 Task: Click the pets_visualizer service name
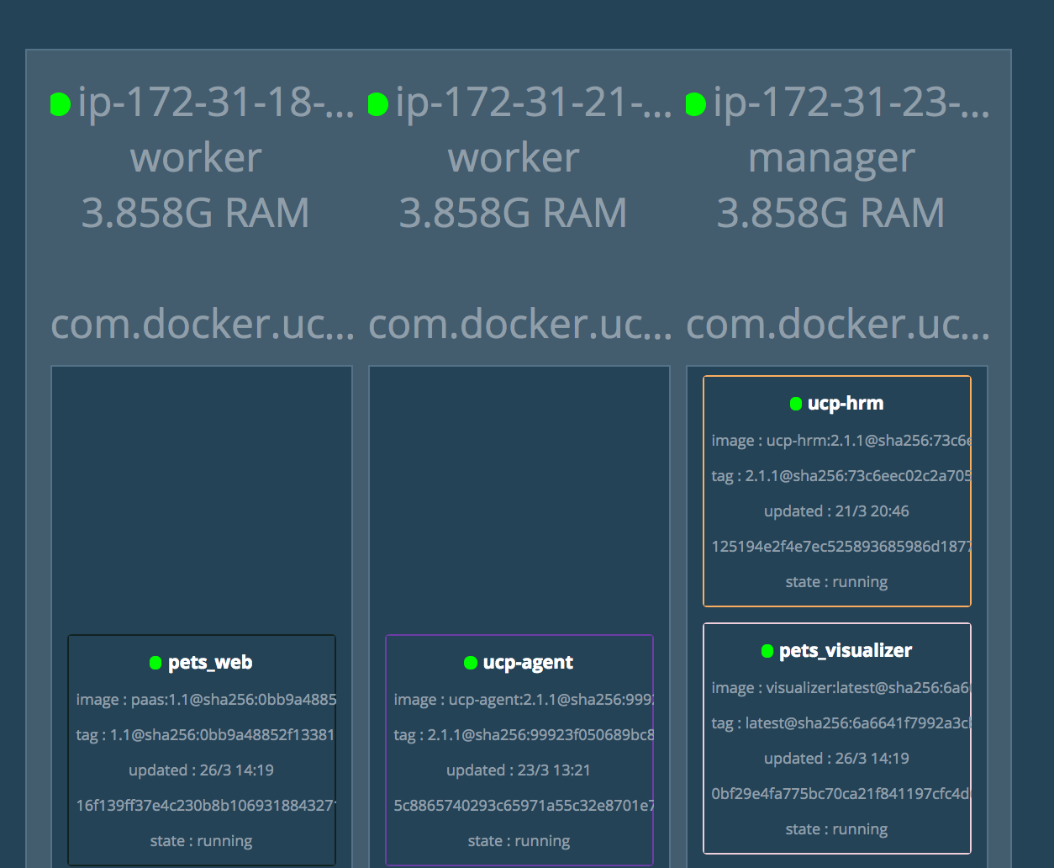coord(846,651)
